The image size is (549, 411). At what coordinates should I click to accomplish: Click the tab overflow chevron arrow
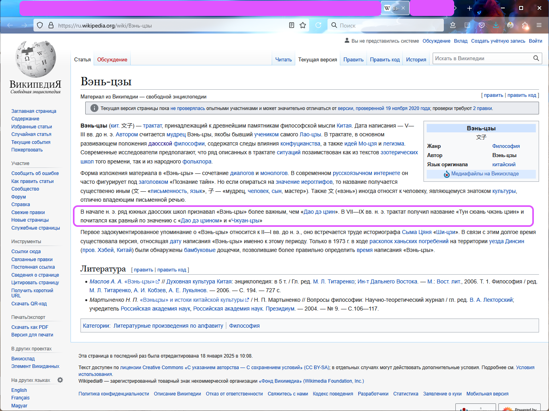455,8
